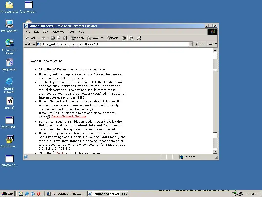Open the Search pane from toolbar
The width and height of the screenshot is (262, 197).
[x=77, y=38]
